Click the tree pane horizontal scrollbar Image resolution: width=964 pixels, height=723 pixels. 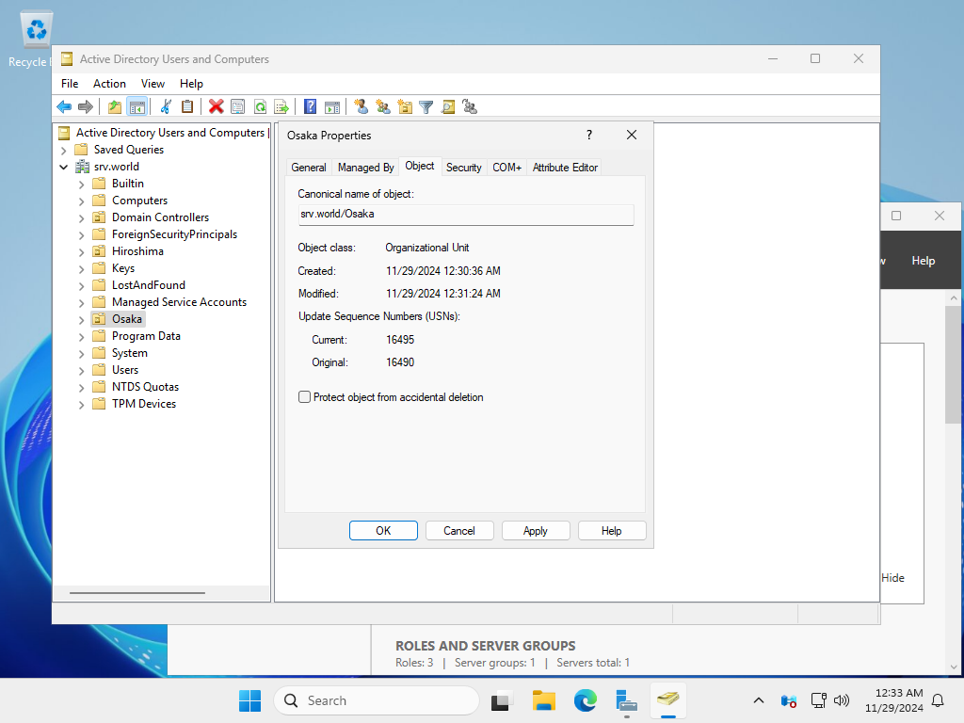click(x=137, y=593)
